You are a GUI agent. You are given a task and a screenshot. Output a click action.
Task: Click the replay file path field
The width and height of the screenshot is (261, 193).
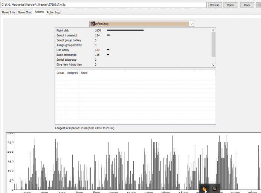point(103,5)
